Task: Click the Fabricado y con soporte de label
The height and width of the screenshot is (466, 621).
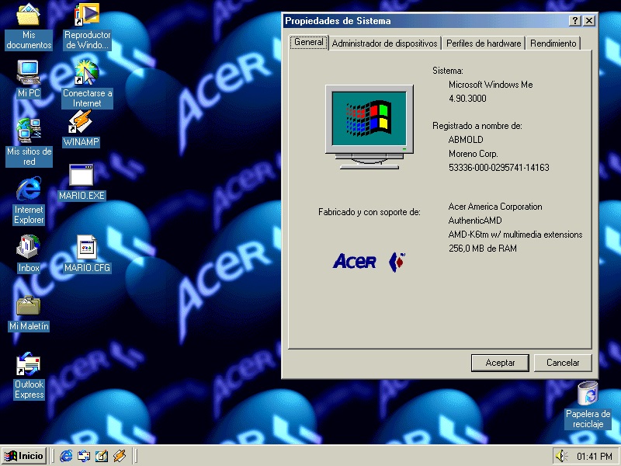Action: (369, 212)
